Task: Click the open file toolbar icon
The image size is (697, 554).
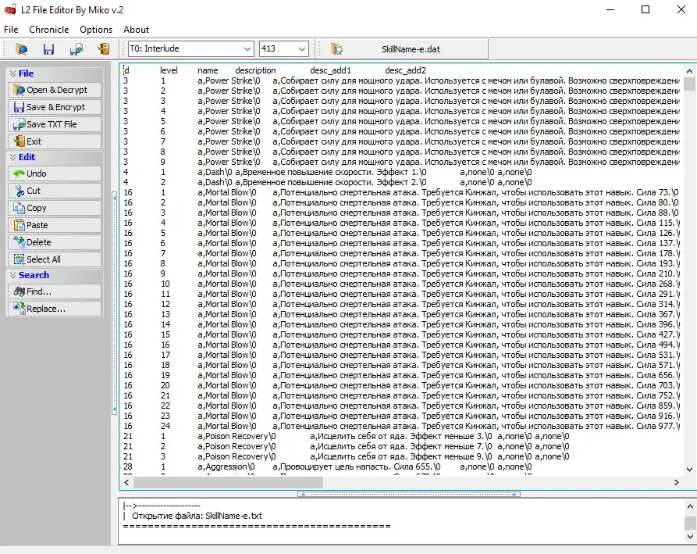Action: click(x=21, y=49)
